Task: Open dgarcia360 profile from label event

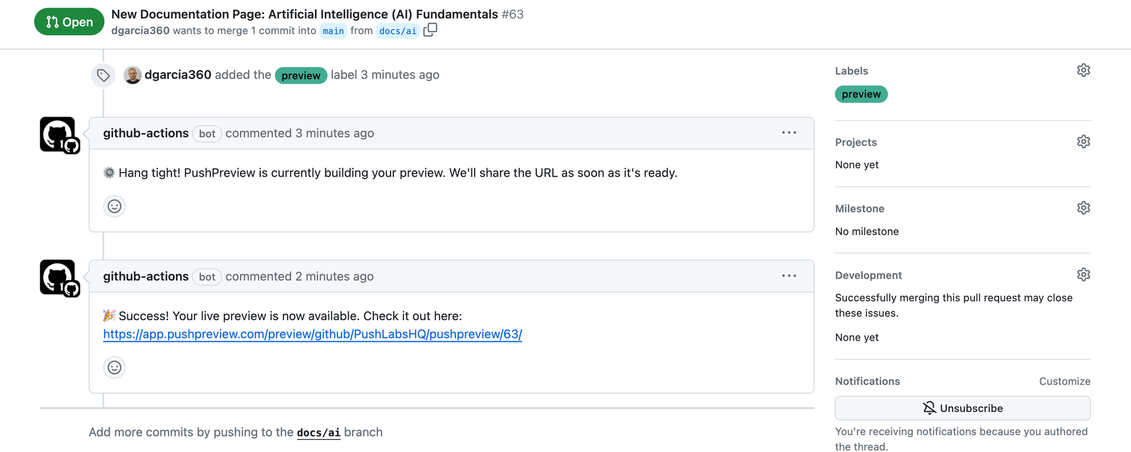Action: click(178, 75)
